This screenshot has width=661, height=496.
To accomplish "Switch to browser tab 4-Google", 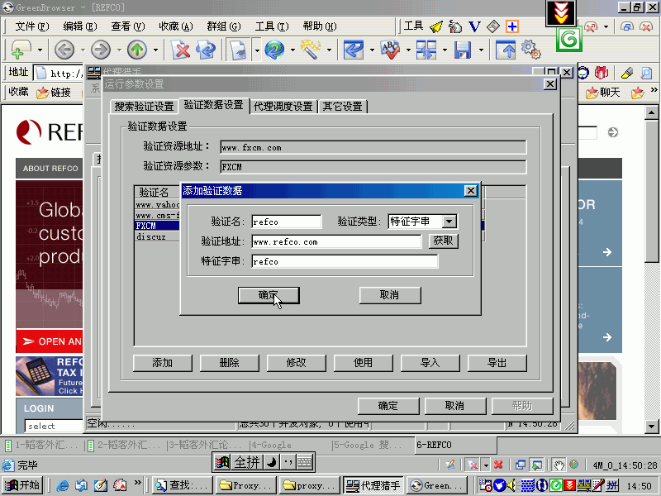I will pyautogui.click(x=290, y=445).
